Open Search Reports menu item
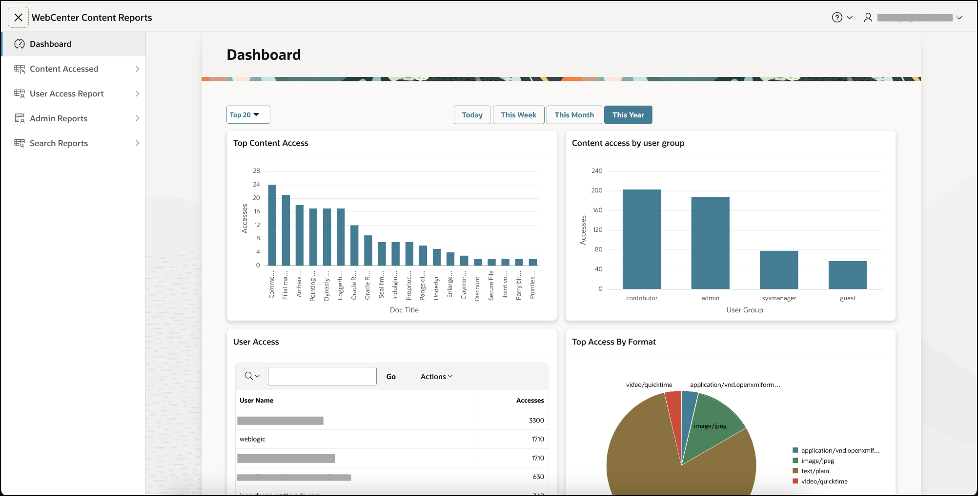Viewport: 978px width, 496px height. (73, 143)
